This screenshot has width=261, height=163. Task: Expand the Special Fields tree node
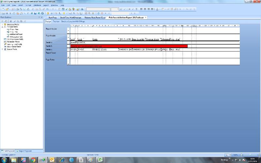pos(2,49)
